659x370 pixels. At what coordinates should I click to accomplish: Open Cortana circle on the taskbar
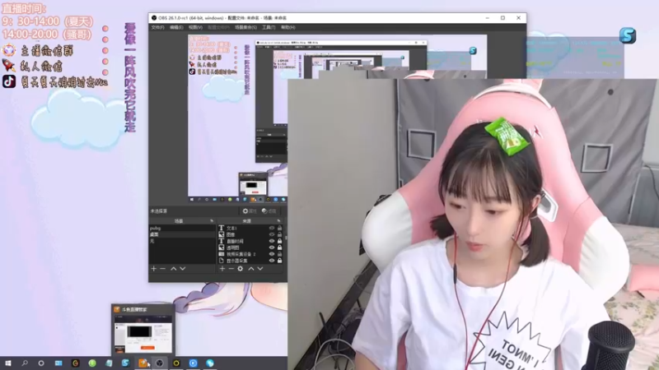tap(41, 363)
